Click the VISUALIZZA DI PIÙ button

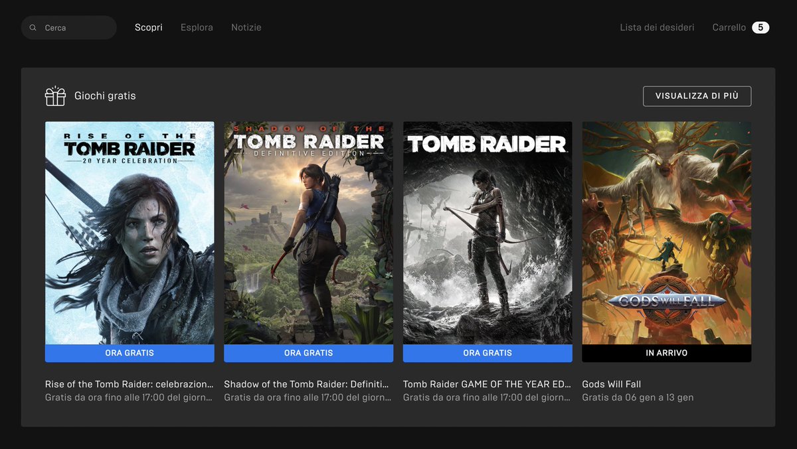coord(697,96)
